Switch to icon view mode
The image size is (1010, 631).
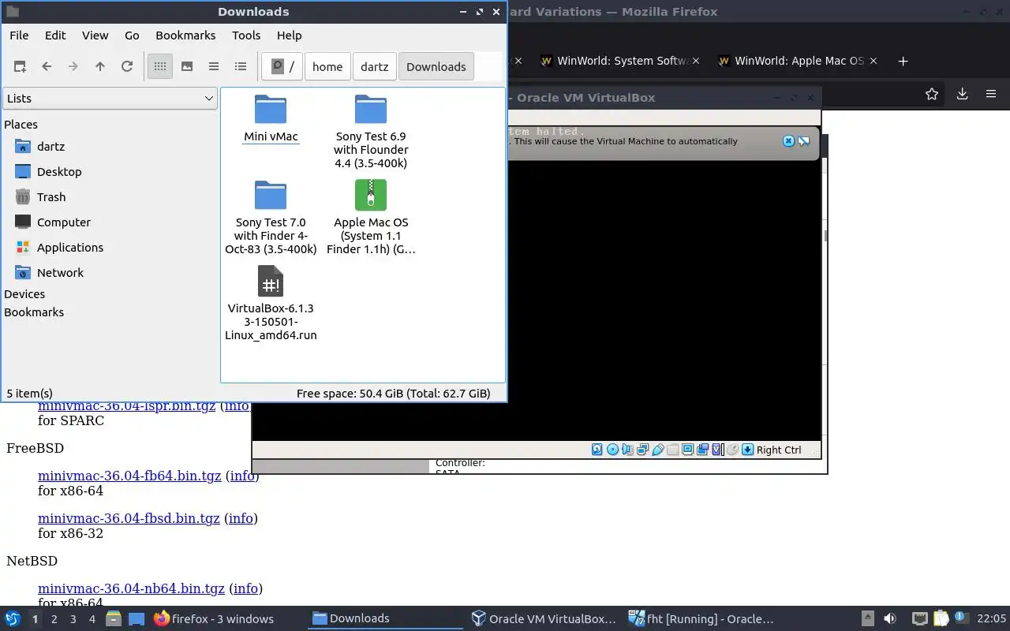160,67
